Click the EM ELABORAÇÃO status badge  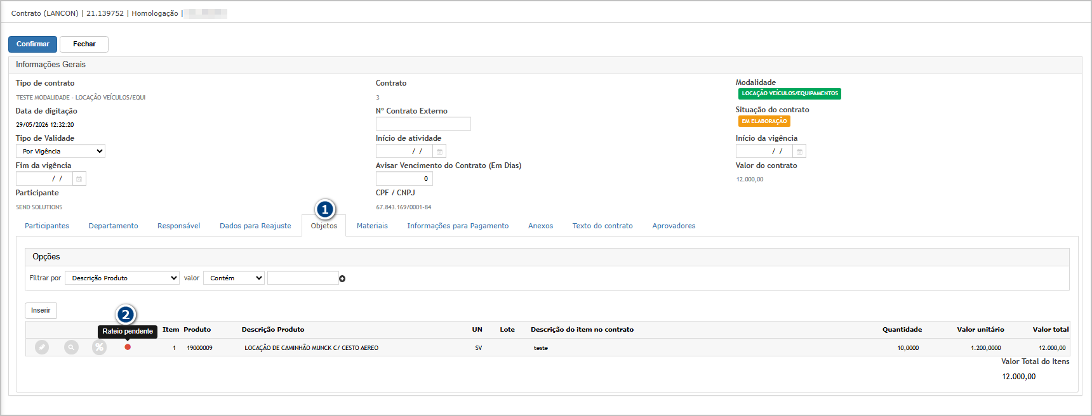(x=764, y=121)
